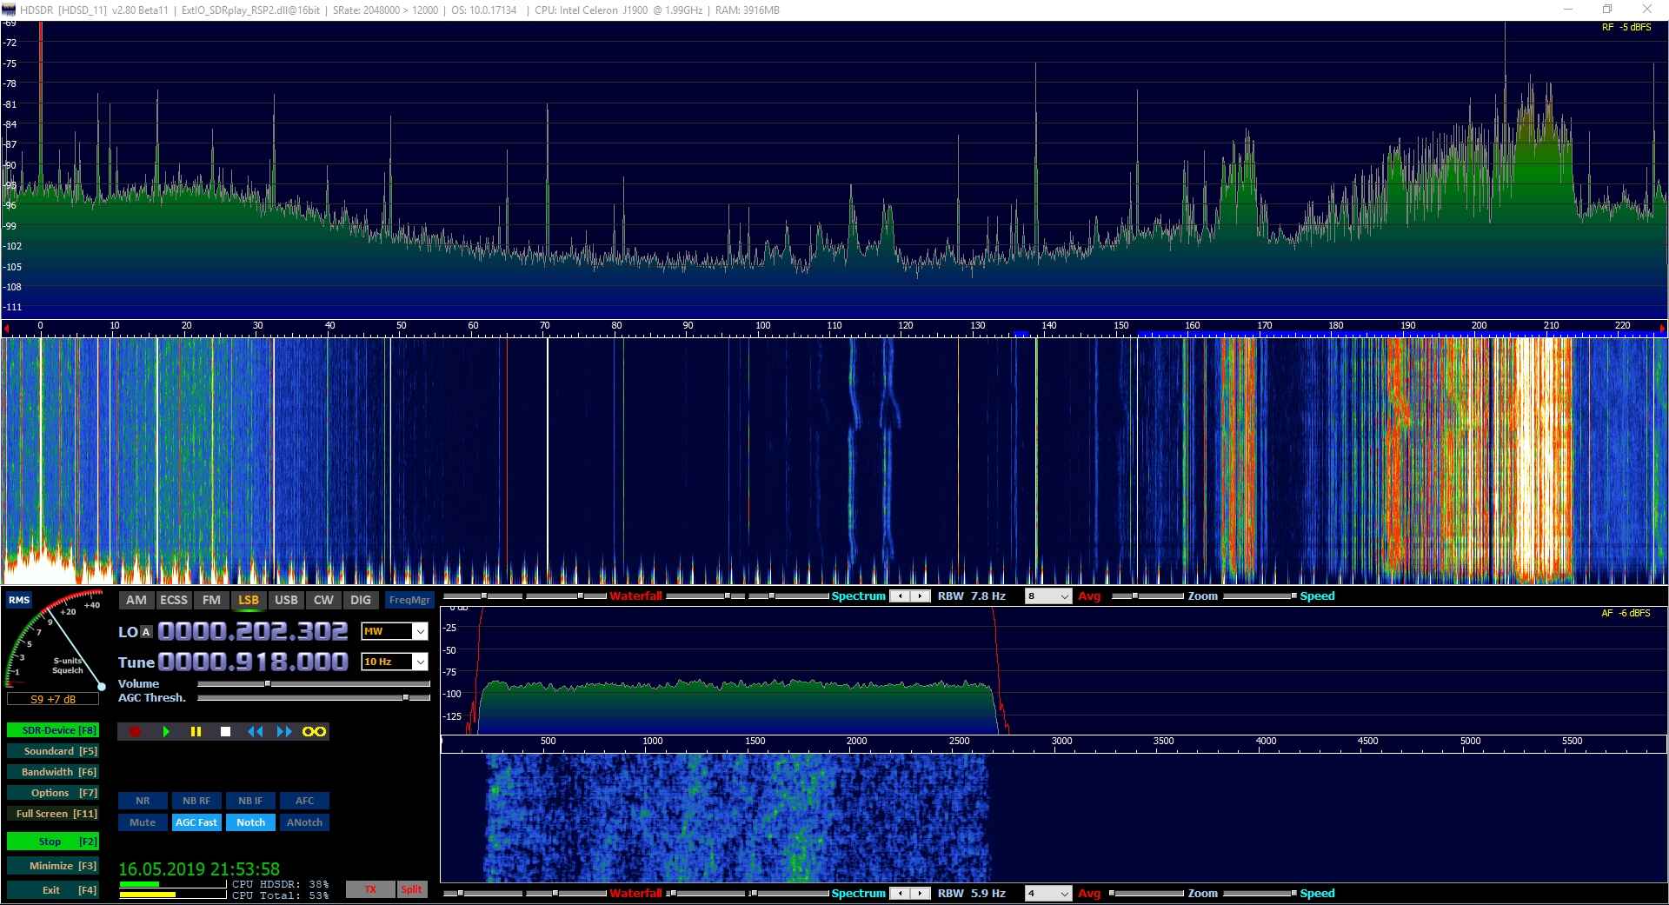This screenshot has width=1669, height=905.
Task: Toggle AGC Fast setting
Action: (x=196, y=822)
